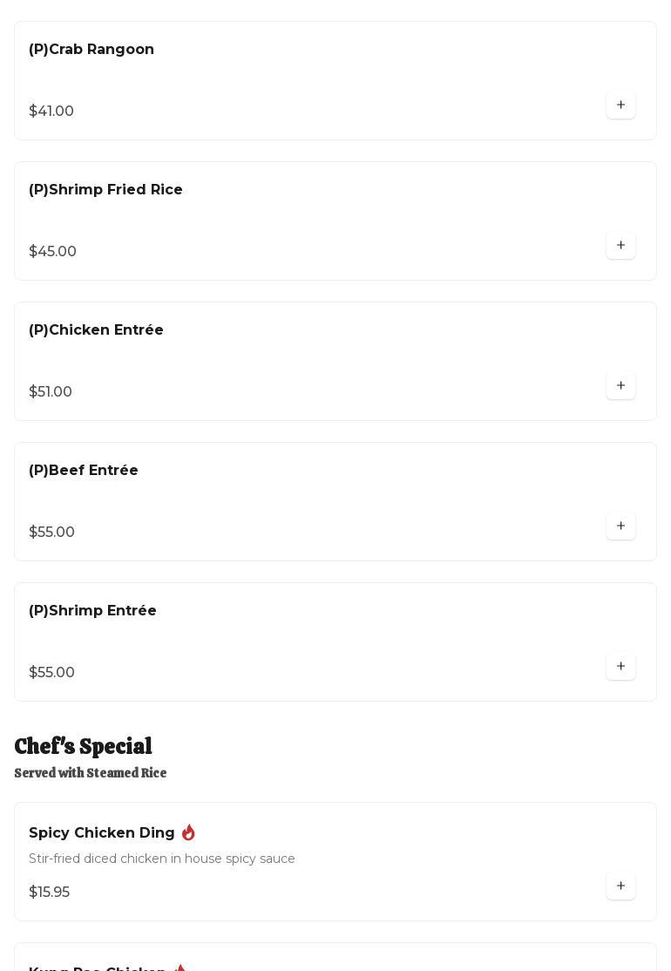View the (P)Shrimp Entrée item name
This screenshot has width=671, height=971.
pos(92,611)
